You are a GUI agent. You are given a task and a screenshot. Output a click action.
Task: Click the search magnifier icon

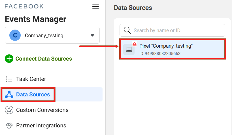(127, 30)
